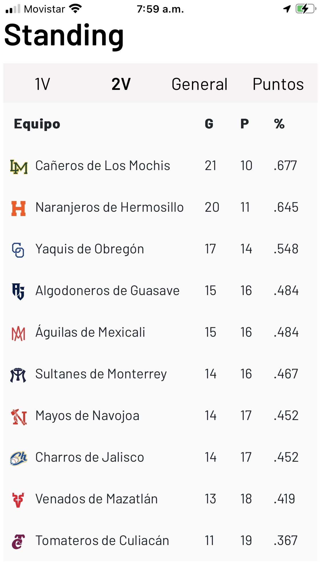The height and width of the screenshot is (571, 321).
Task: Select the Yaquis de Obregón team name
Action: click(x=90, y=249)
